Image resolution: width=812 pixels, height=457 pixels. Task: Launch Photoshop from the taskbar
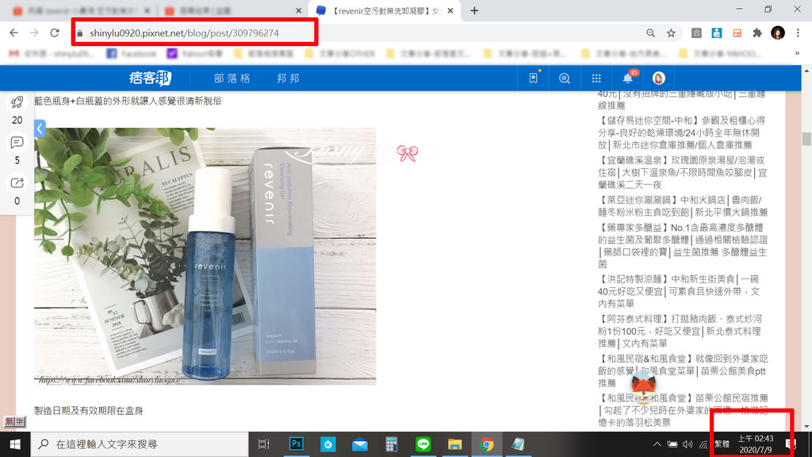296,444
